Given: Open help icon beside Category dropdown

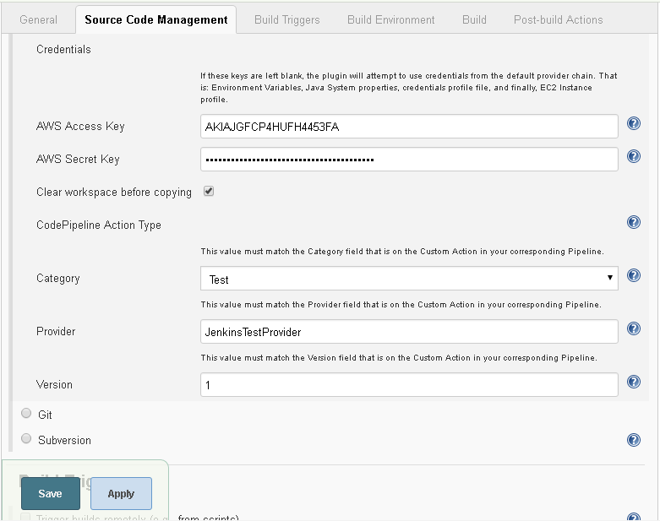Looking at the screenshot, I should coord(634,275).
